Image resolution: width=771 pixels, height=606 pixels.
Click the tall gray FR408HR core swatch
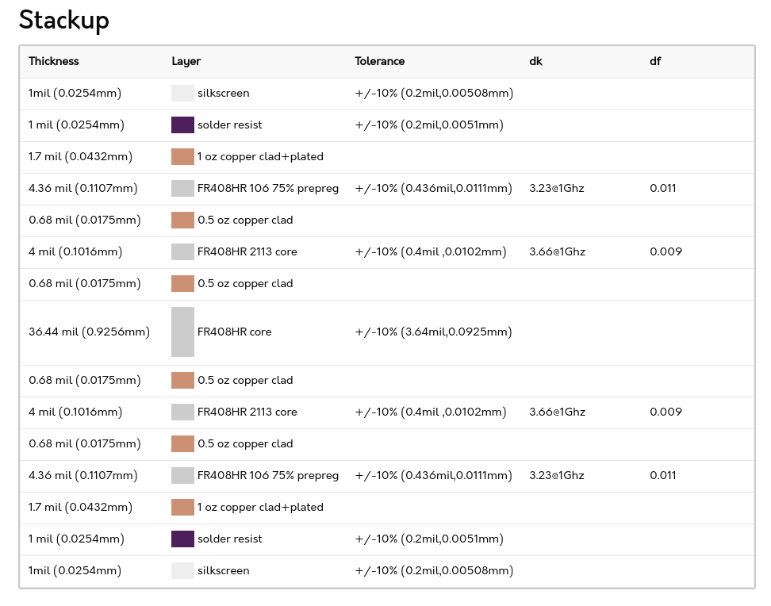point(182,332)
